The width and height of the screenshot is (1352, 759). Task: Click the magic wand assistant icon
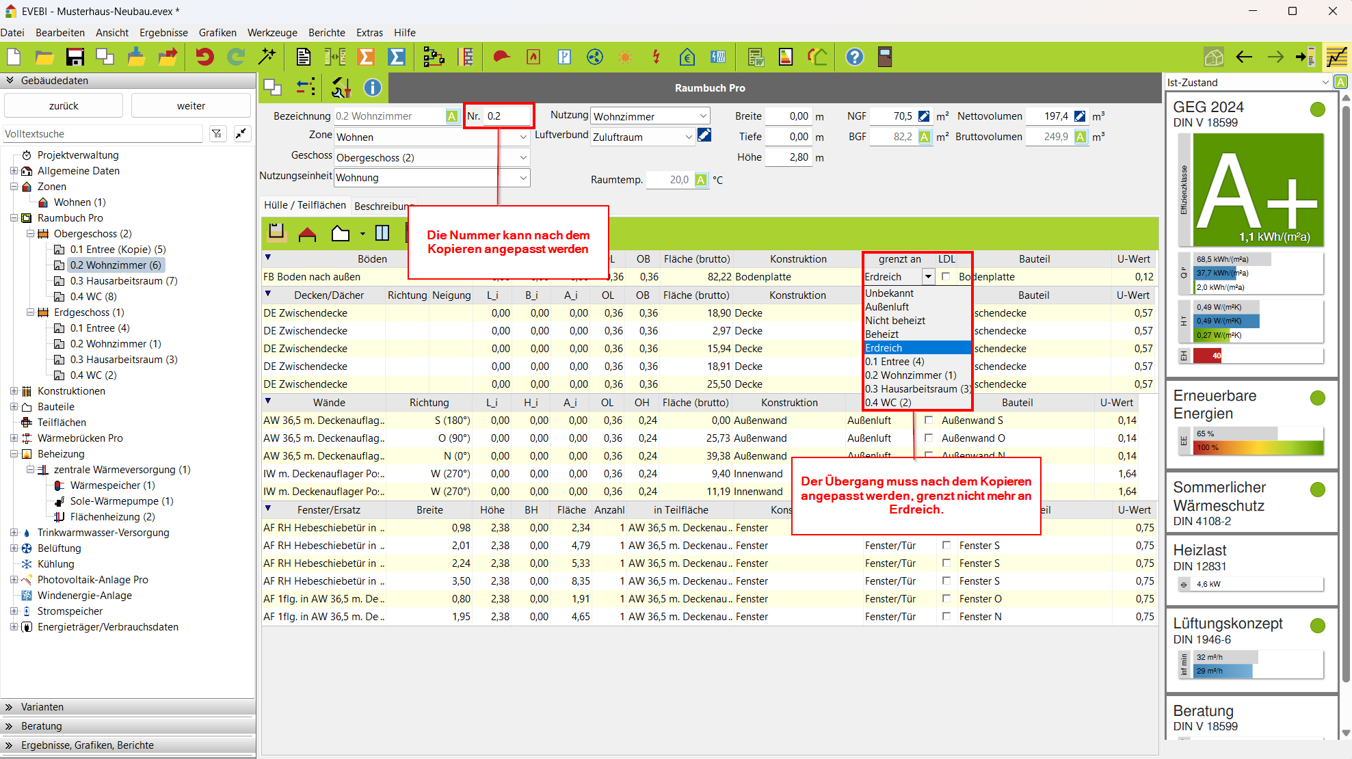[267, 57]
